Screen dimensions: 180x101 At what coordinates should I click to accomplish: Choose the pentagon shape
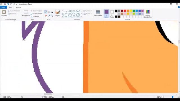coord(69,14)
